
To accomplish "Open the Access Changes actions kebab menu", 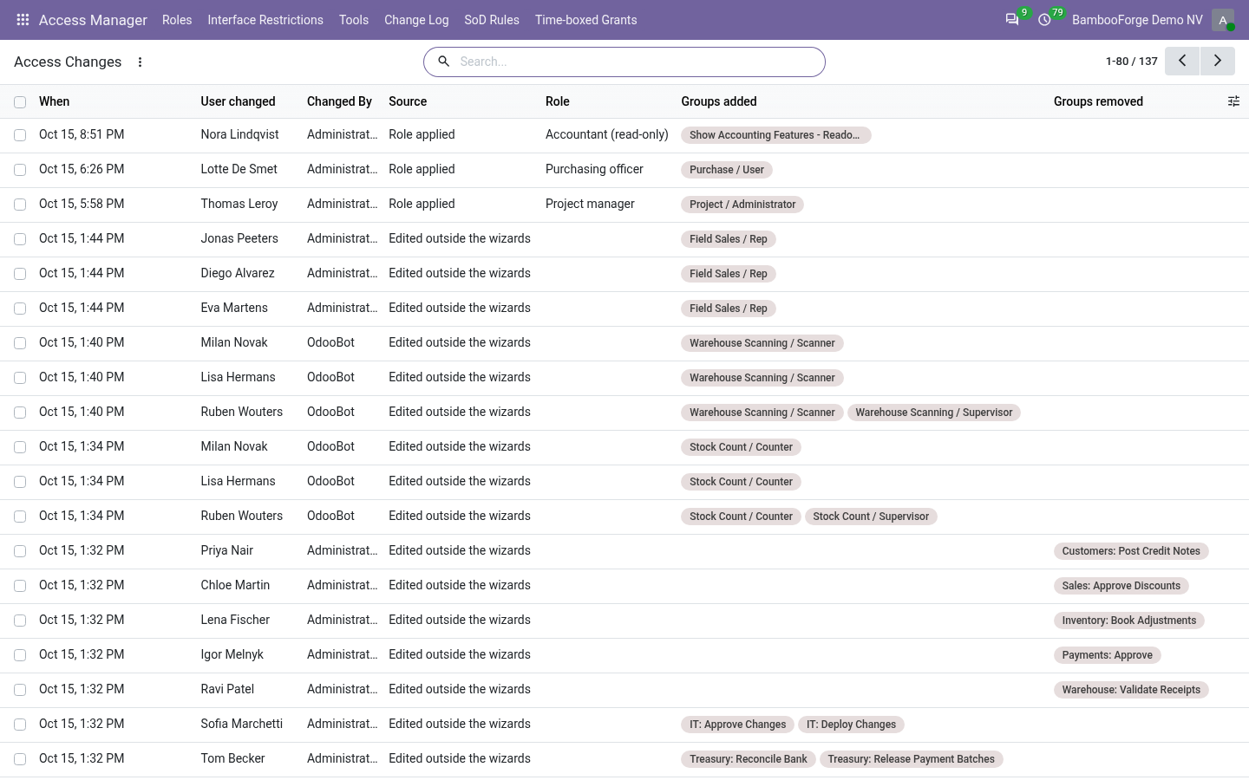I will 140,62.
